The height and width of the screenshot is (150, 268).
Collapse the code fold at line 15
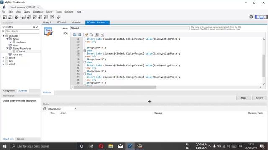click(85, 50)
